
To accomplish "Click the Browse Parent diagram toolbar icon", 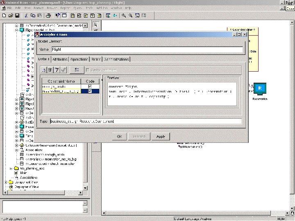I will point(108,16).
